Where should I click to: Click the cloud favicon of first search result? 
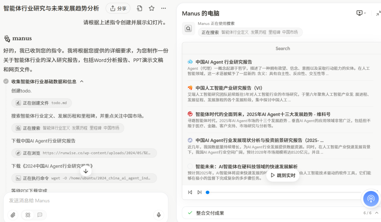pyautogui.click(x=190, y=62)
